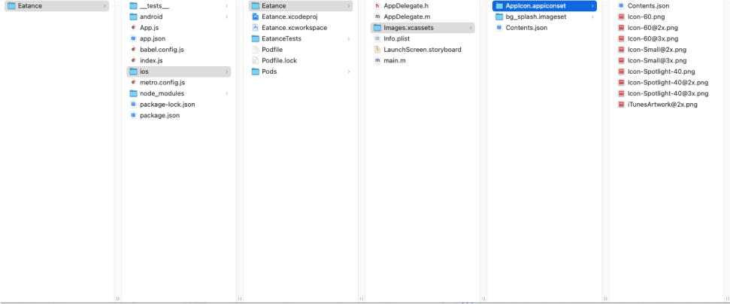
Task: Select package-lock.json in the project column
Action: (x=167, y=105)
